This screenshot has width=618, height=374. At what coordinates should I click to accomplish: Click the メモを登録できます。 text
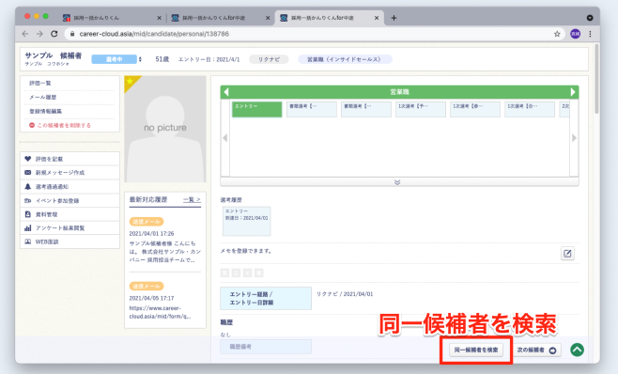click(x=246, y=251)
